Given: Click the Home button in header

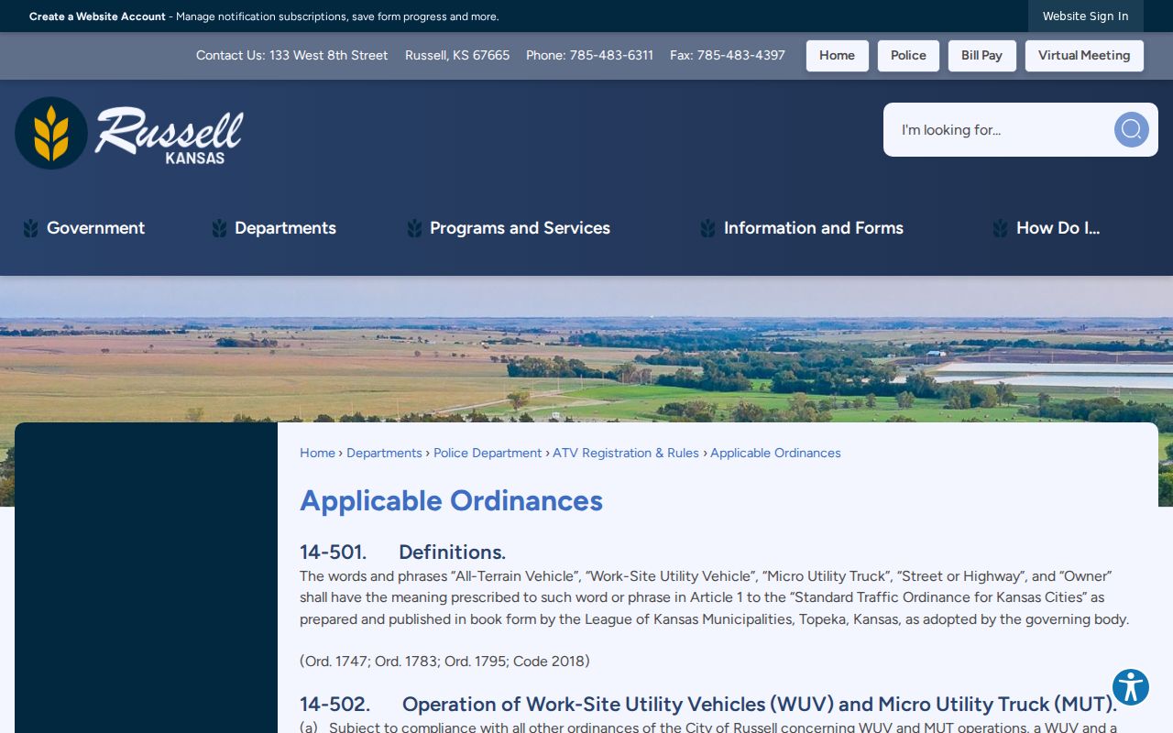Looking at the screenshot, I should point(837,55).
